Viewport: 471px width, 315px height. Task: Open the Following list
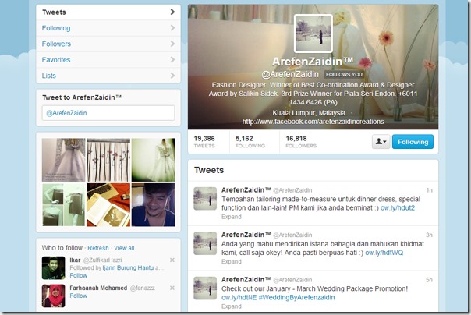tap(108, 28)
